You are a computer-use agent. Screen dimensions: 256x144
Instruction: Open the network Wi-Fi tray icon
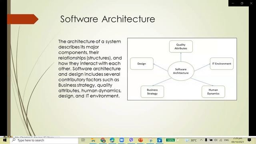point(221,140)
